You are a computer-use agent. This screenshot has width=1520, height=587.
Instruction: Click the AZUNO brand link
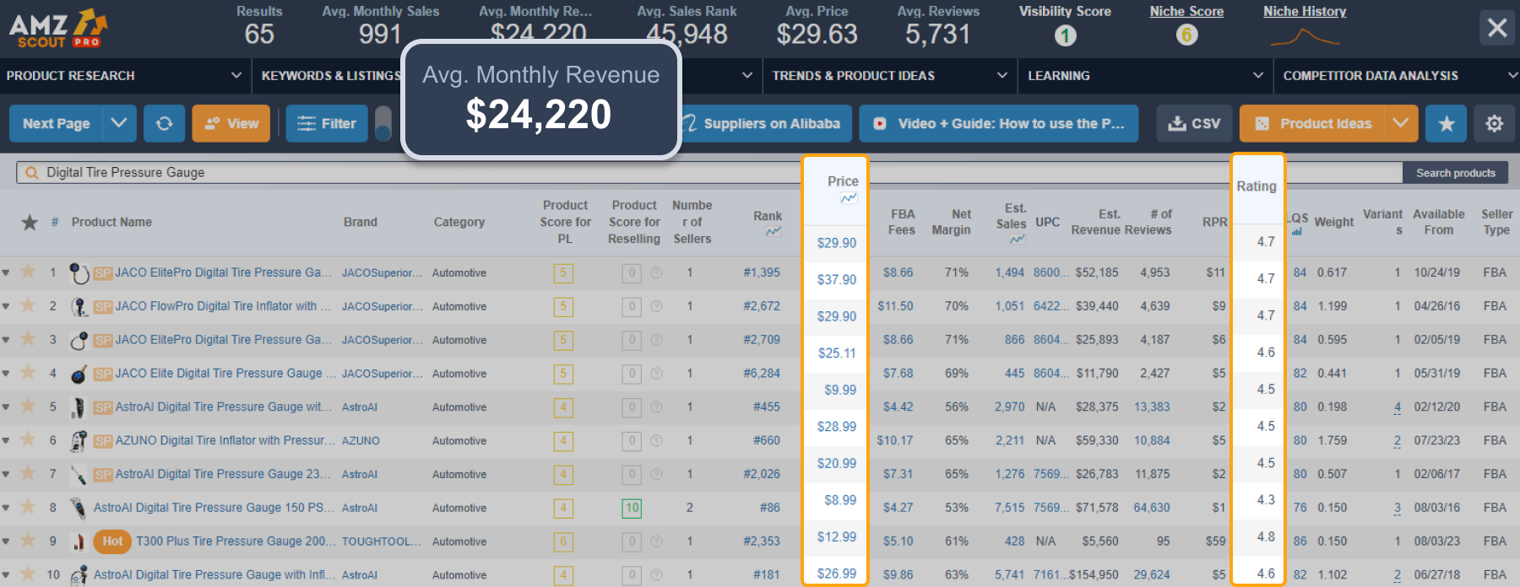361,441
